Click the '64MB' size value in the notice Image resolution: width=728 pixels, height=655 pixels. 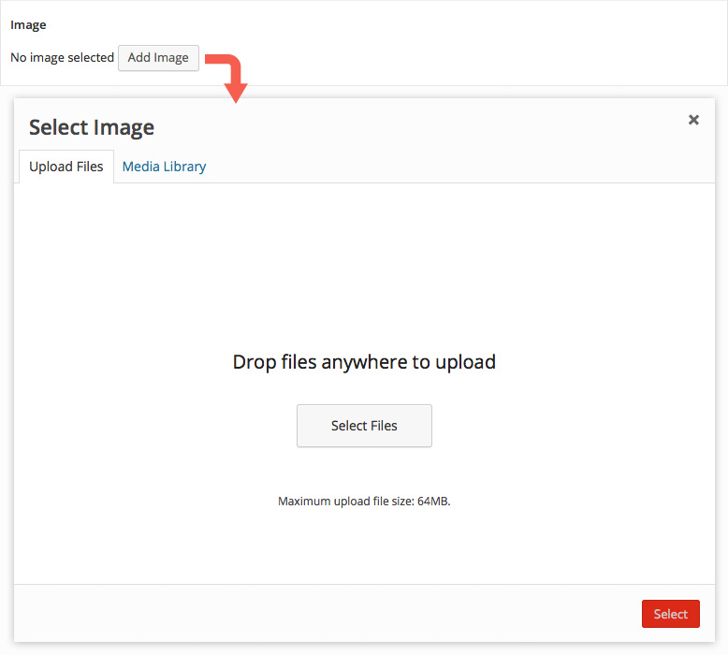[431, 502]
